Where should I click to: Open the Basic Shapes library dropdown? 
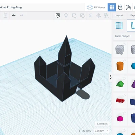click(x=124, y=36)
